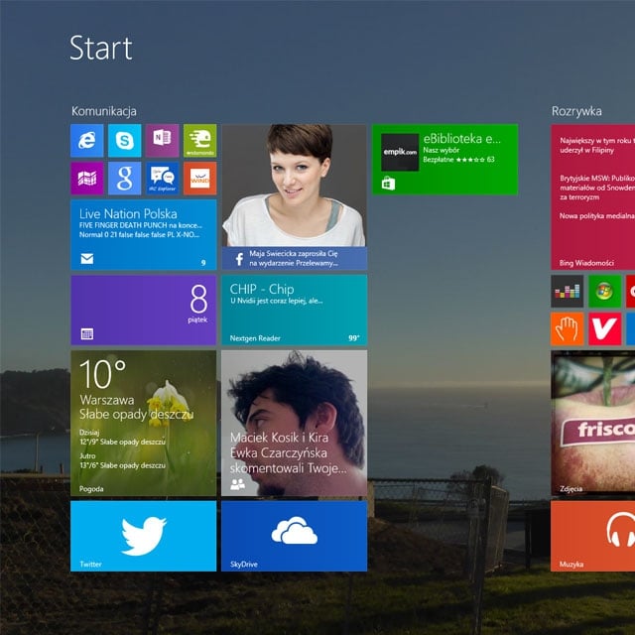635x635 pixels.
Task: Launch the green Windows Media Center tile
Action: click(x=605, y=291)
